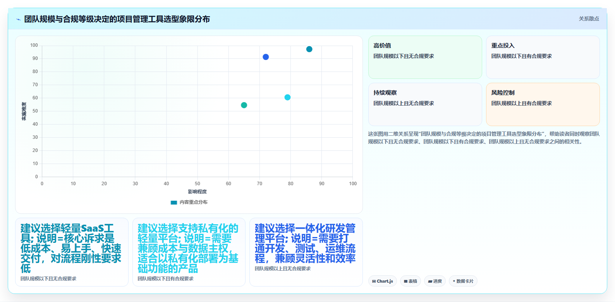The image size is (615, 302).
Task: Click 团队规模以下且无合规要求 in 高价值 card
Action: tap(404, 56)
